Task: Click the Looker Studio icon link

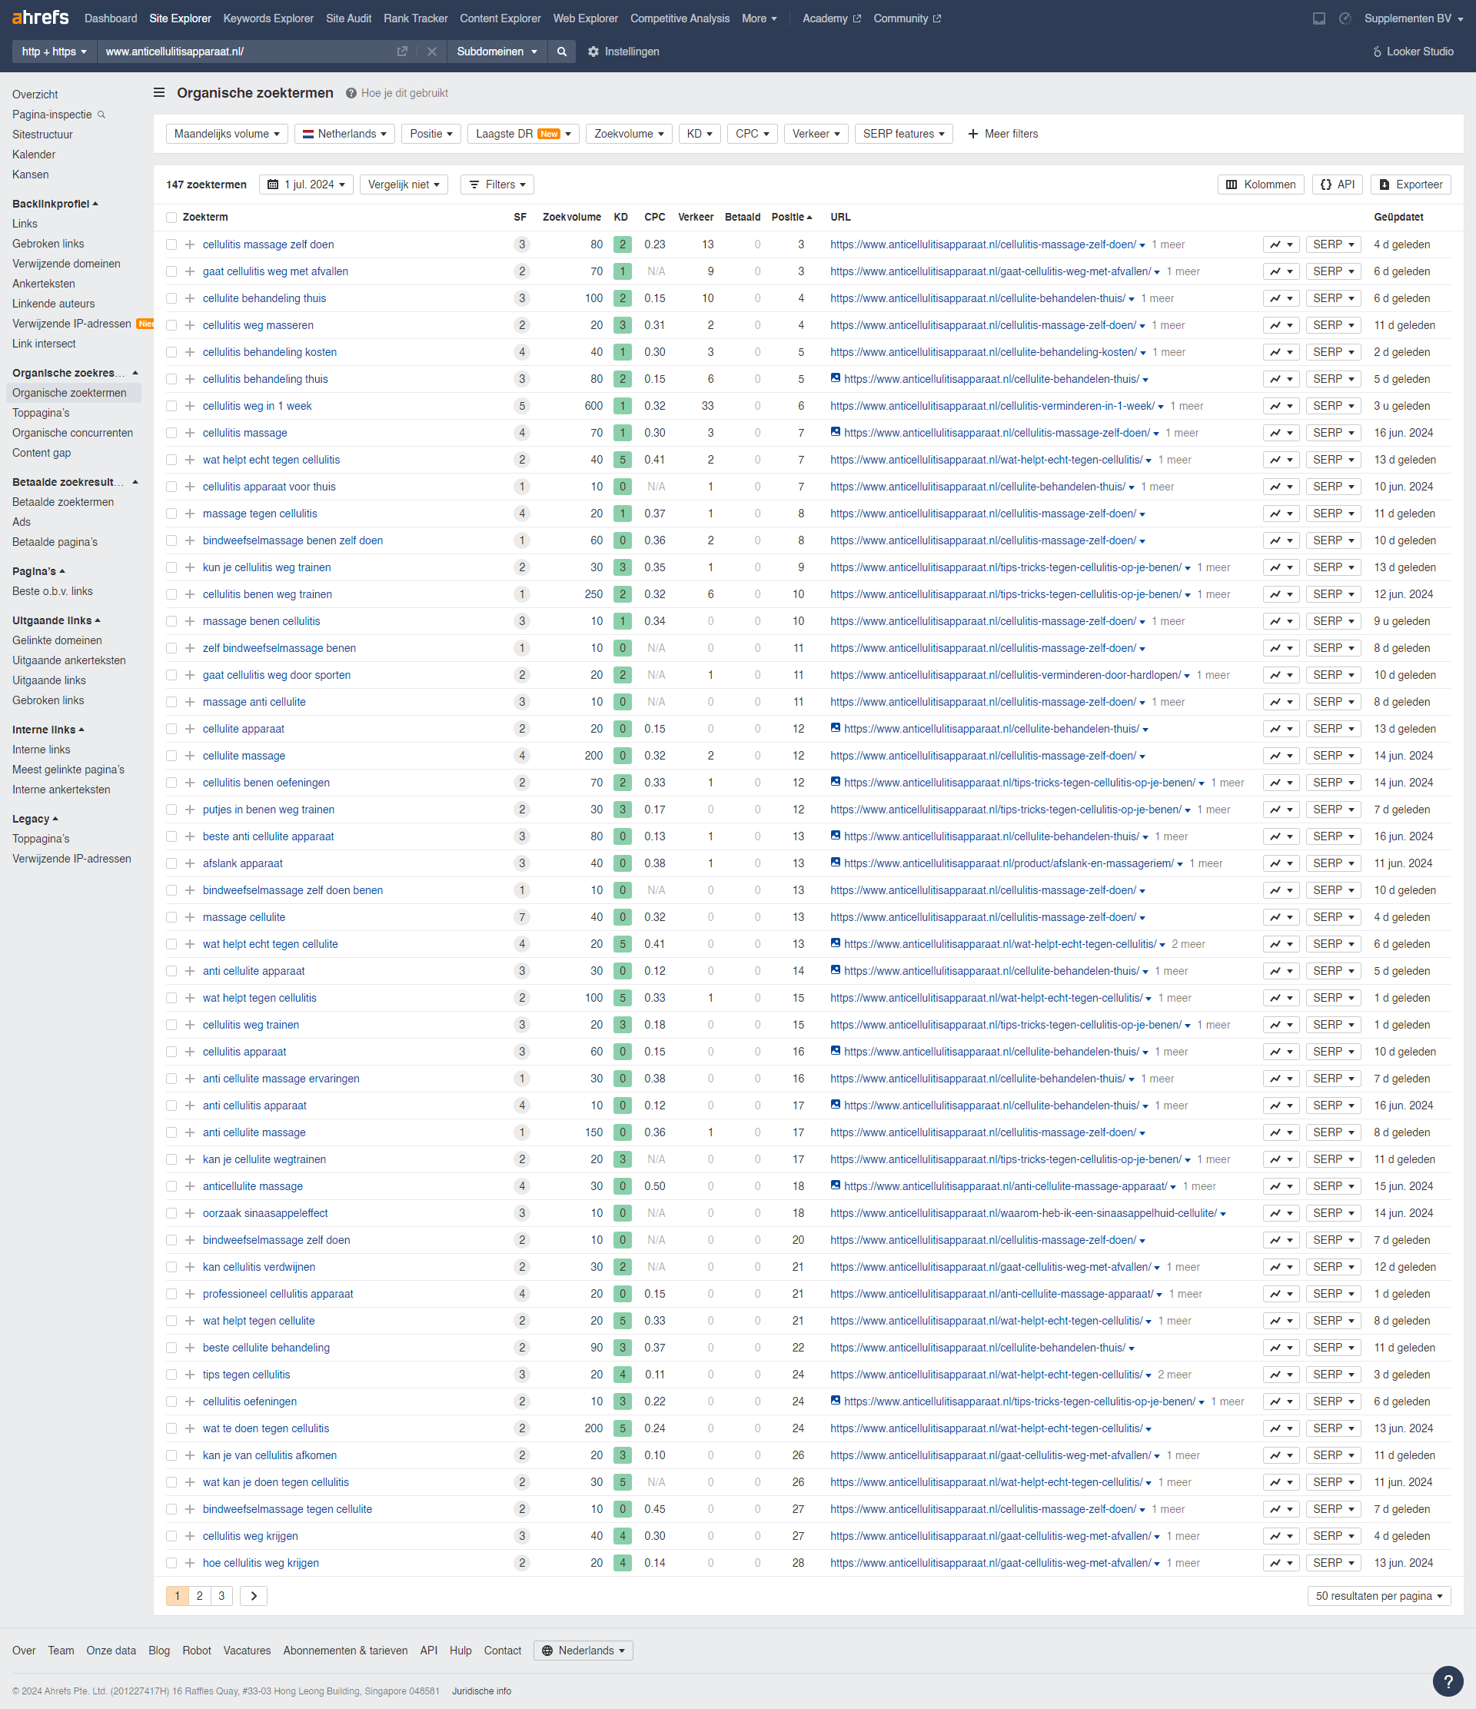Action: (x=1412, y=52)
